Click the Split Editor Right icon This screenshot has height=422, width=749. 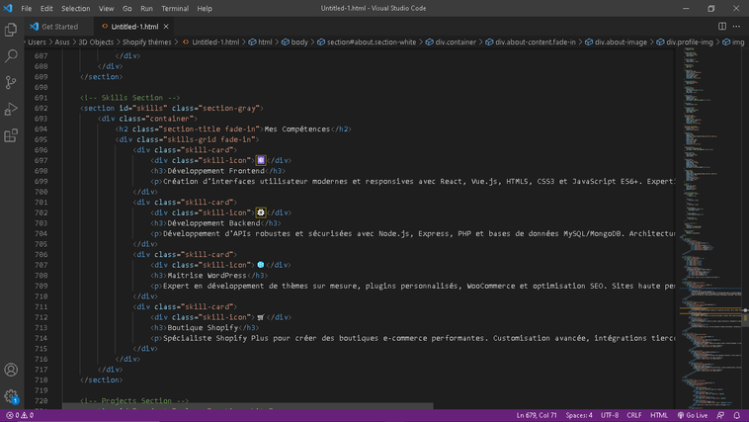click(721, 27)
